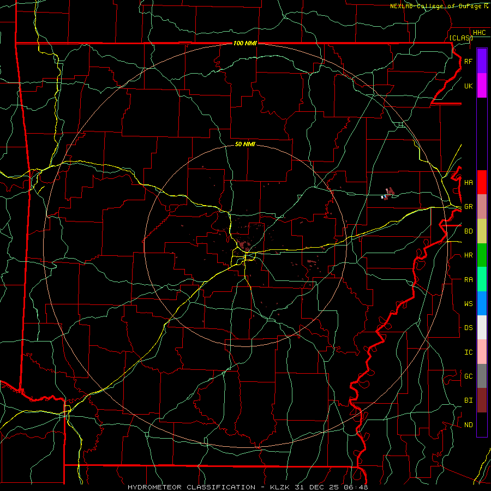Click the 'RF' legend label
This screenshot has height=491, width=491.
coord(468,61)
